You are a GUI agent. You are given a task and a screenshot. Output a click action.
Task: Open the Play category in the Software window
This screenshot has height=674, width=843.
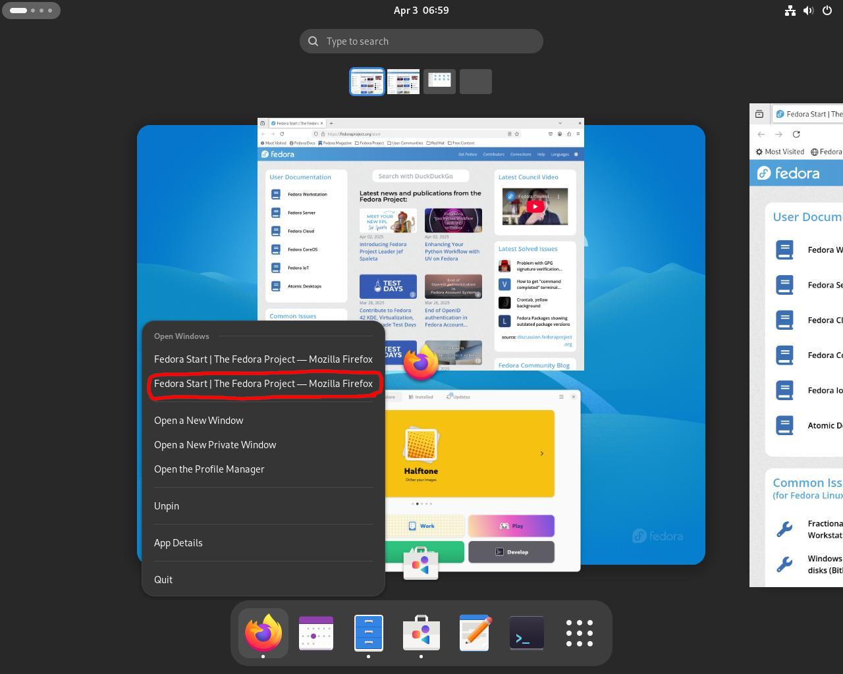511,526
